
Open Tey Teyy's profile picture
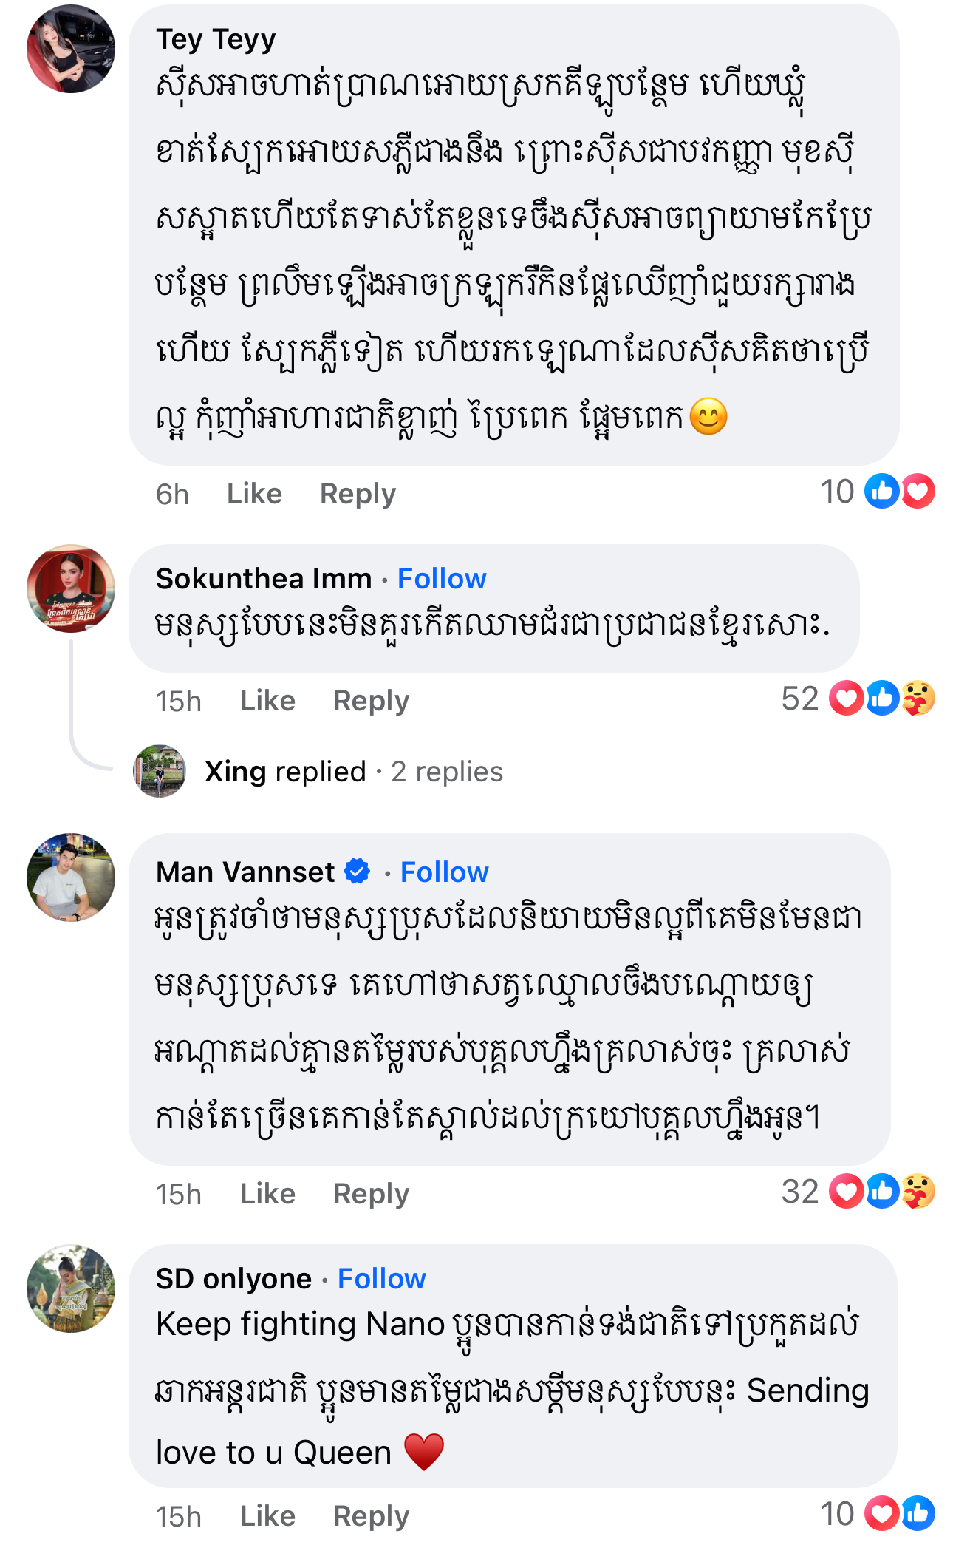(71, 49)
